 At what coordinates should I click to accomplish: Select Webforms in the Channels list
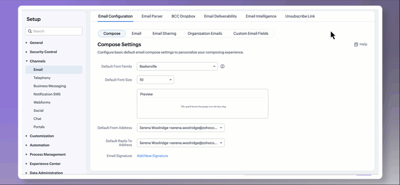42,102
